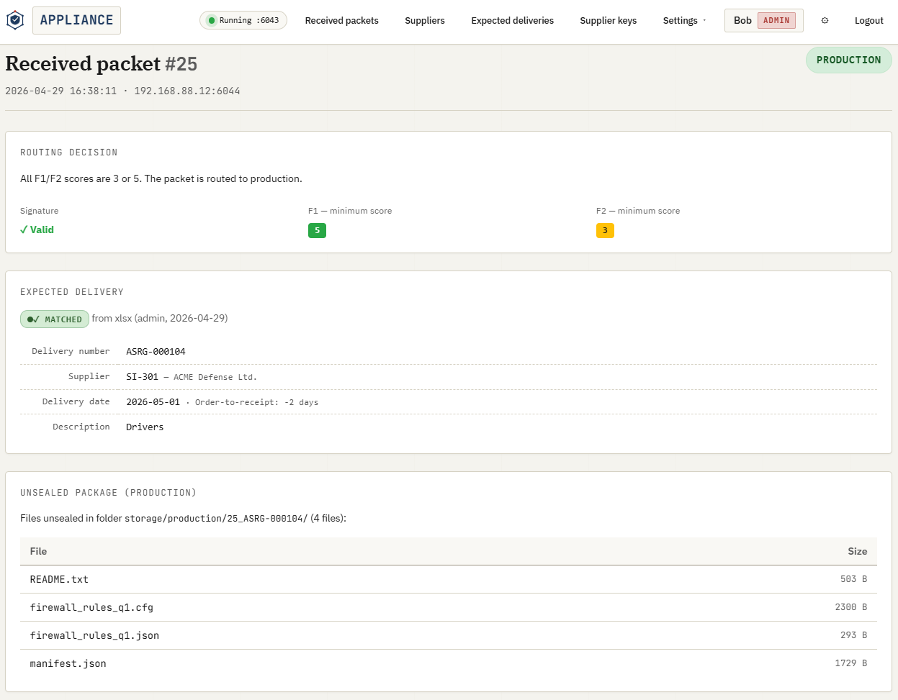
Task: Click the green running status dot
Action: pos(212,20)
